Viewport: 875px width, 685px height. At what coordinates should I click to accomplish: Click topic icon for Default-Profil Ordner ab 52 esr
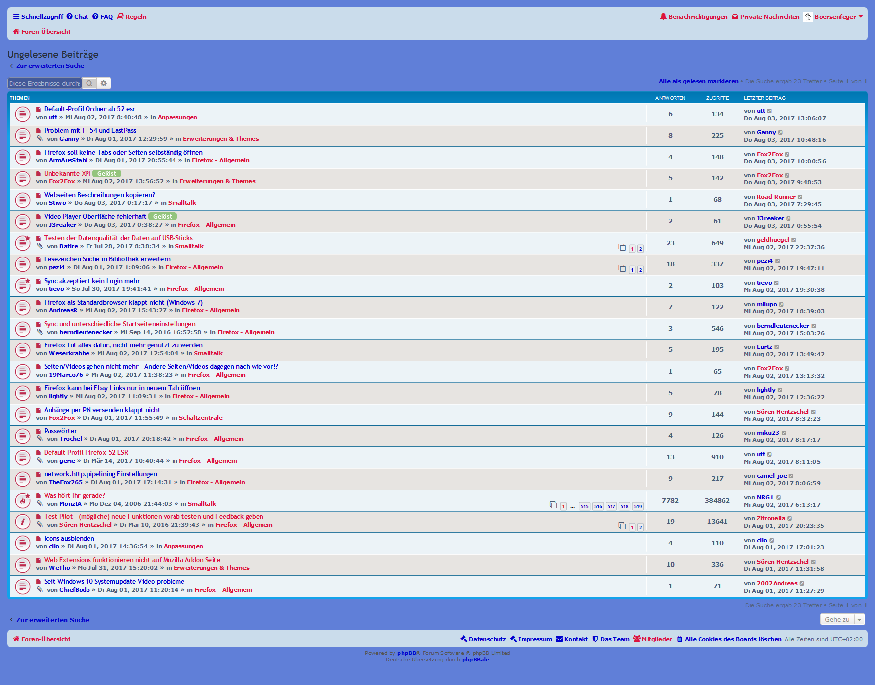coord(22,114)
